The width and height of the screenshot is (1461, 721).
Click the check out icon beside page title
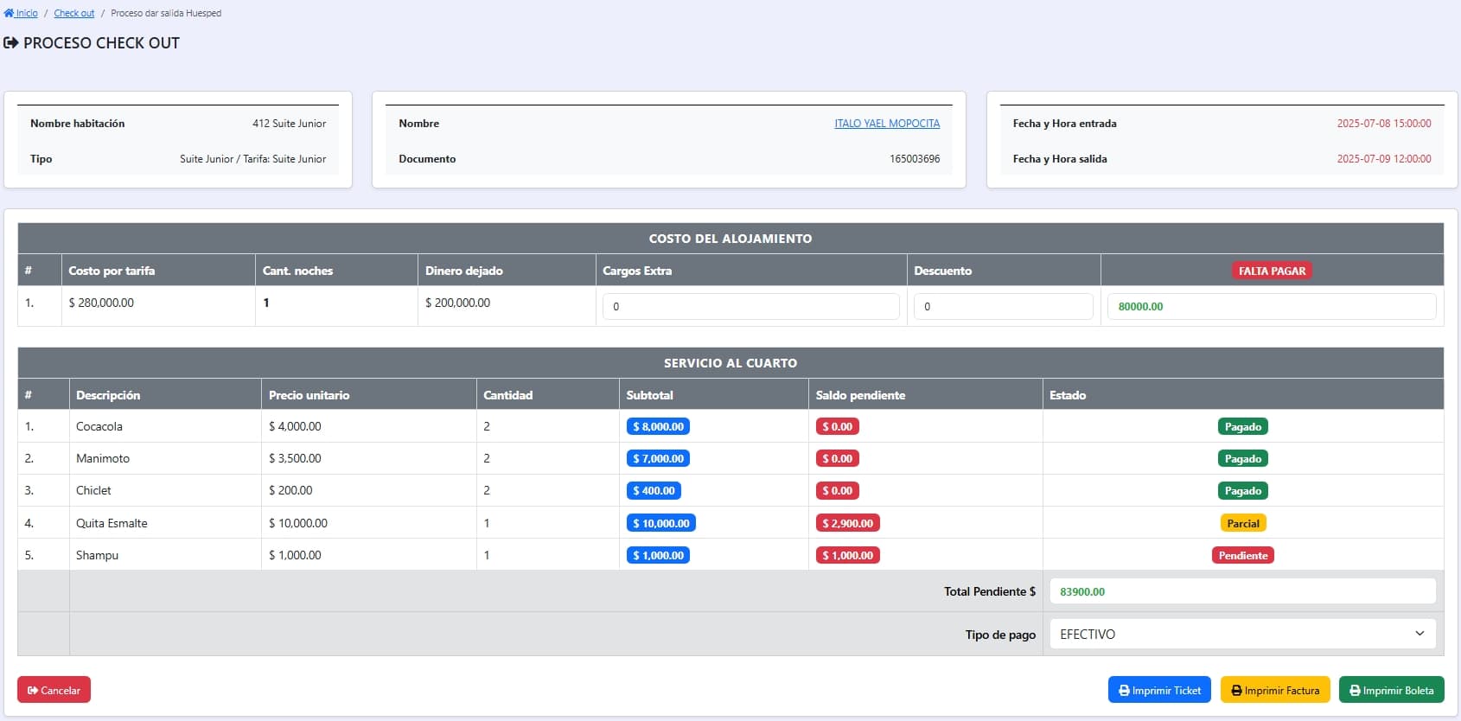point(11,43)
